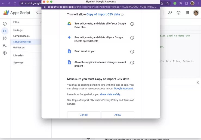Click the Sign in - Google Accounts title bar
201x140 pixels.
[101, 2]
